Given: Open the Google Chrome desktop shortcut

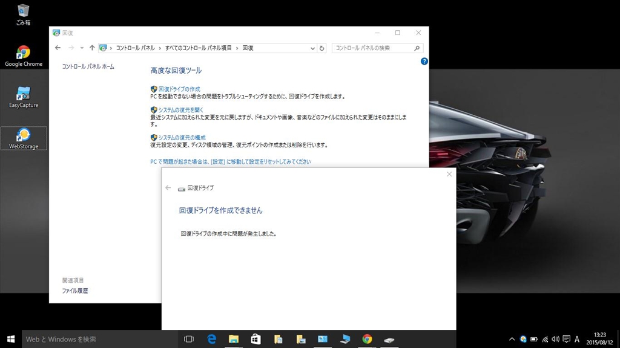Looking at the screenshot, I should (24, 56).
